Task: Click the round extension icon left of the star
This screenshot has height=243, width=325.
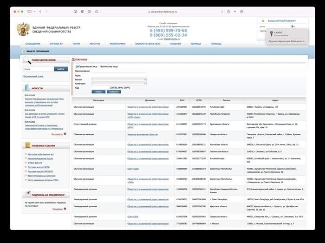Action: 89,12
